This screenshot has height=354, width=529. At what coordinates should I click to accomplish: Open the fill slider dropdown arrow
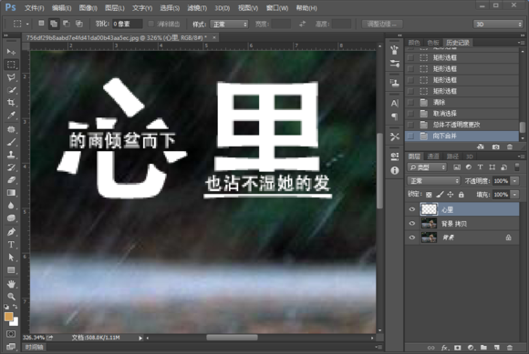[x=514, y=195]
